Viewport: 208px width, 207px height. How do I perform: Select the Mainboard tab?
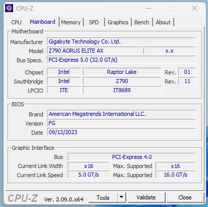[x=42, y=22]
